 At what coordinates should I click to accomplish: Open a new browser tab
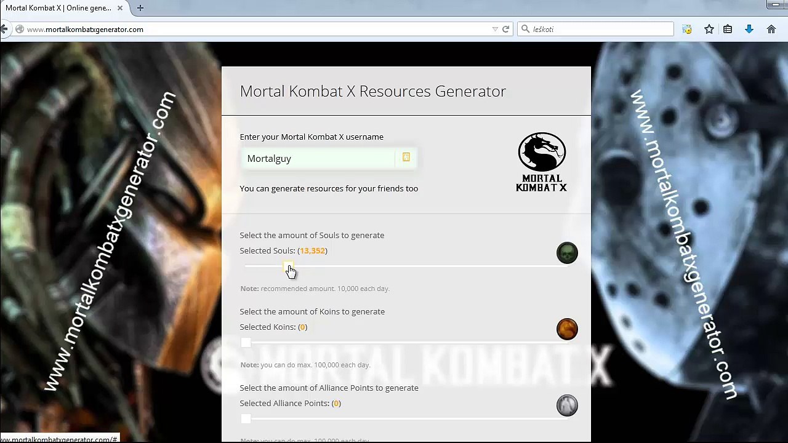(140, 8)
